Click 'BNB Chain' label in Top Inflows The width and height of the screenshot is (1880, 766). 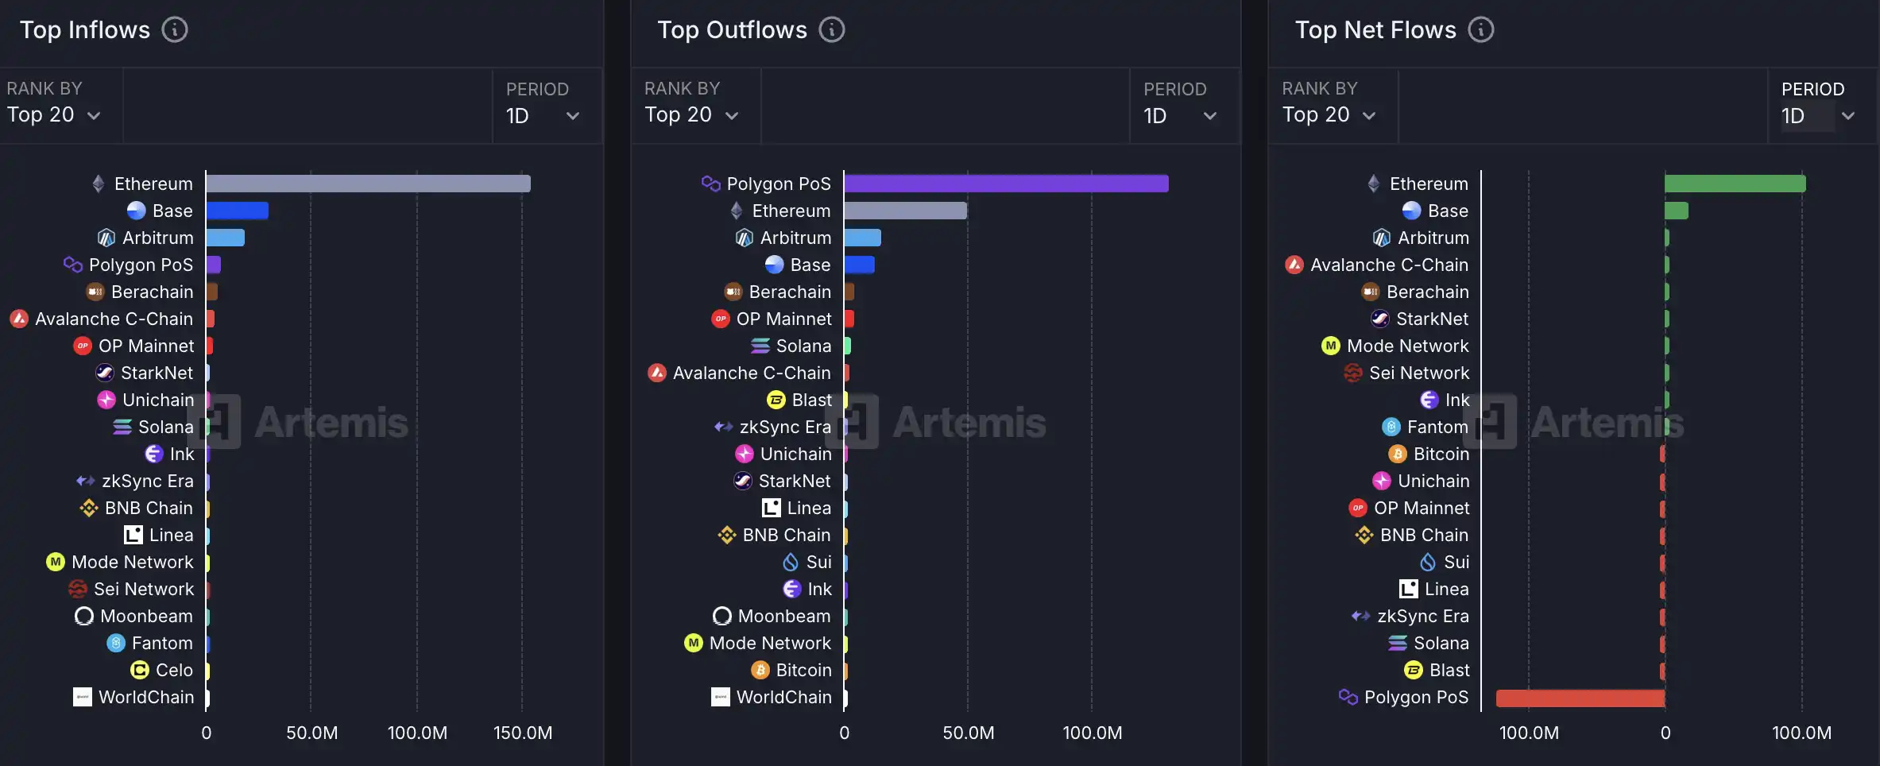coord(149,508)
